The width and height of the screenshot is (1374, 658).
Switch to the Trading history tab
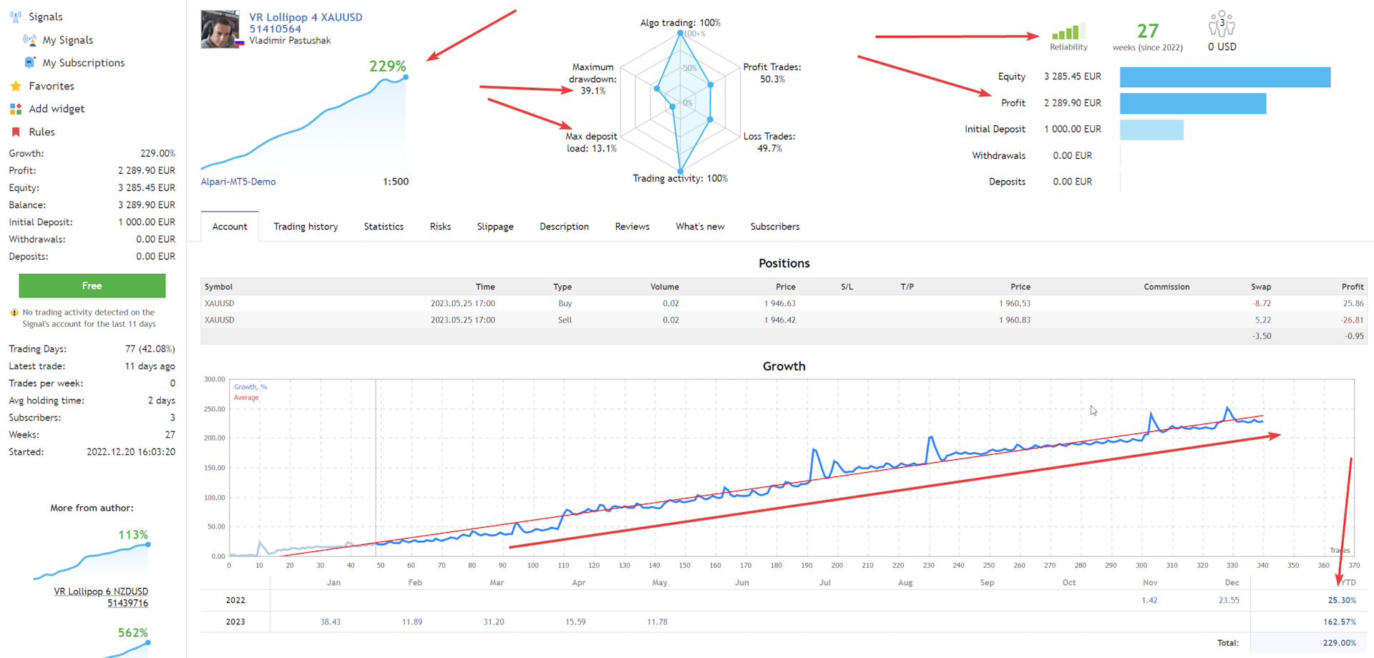pyautogui.click(x=306, y=227)
